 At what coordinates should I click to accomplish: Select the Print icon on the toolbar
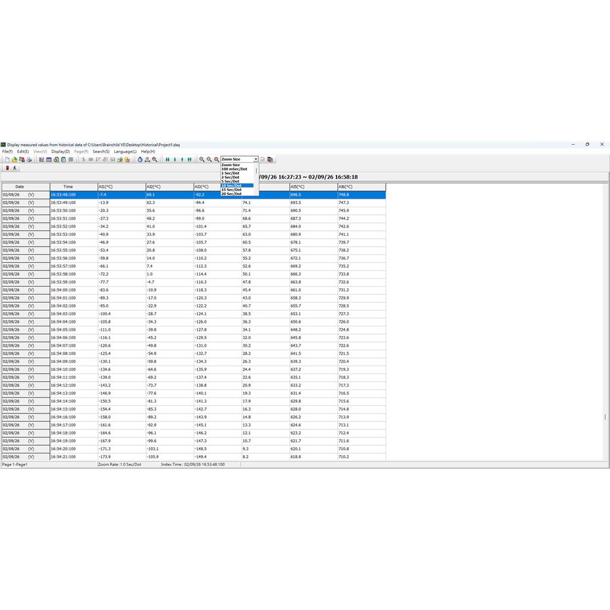point(29,159)
